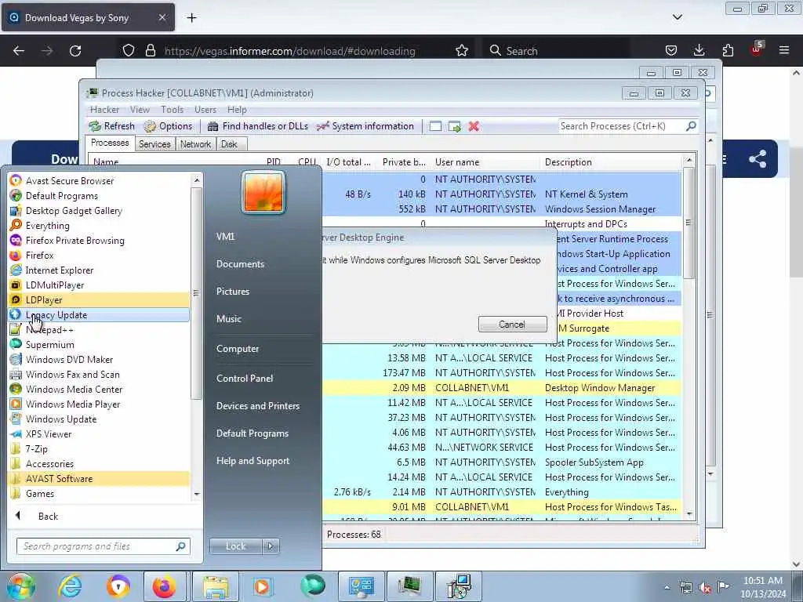Open the Help menu in Process Hacker
This screenshot has width=803, height=602.
tap(237, 110)
